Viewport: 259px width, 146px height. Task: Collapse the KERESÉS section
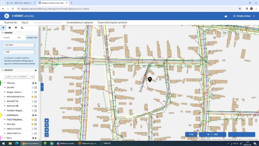coord(3,33)
